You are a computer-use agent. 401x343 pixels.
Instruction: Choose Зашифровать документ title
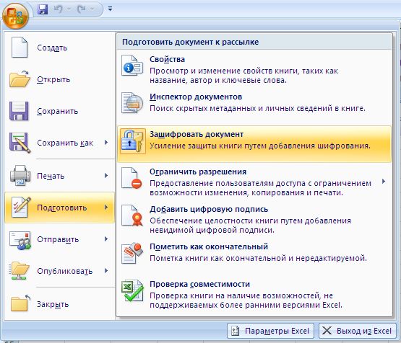pos(197,134)
